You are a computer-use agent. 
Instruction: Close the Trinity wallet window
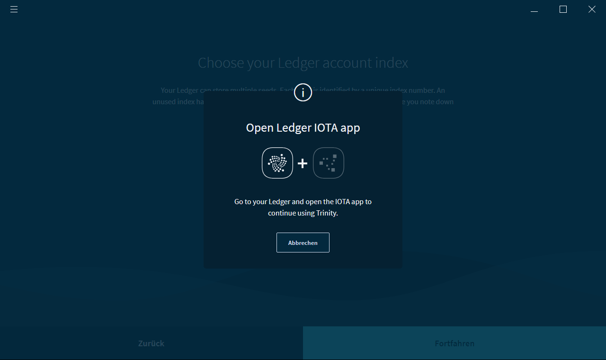tap(592, 9)
